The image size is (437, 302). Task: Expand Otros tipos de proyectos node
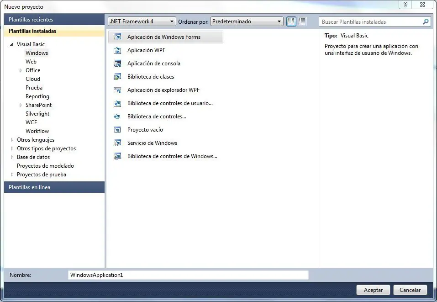pyautogui.click(x=12, y=148)
